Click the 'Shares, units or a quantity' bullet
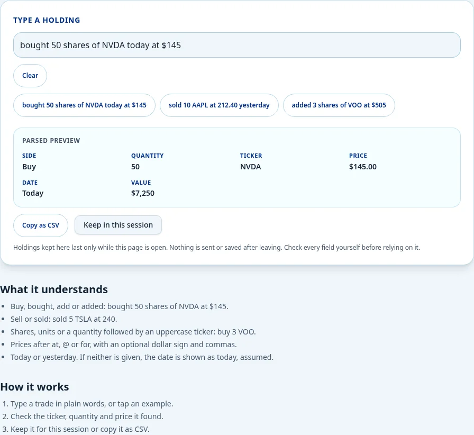The width and height of the screenshot is (474, 435). 133,332
